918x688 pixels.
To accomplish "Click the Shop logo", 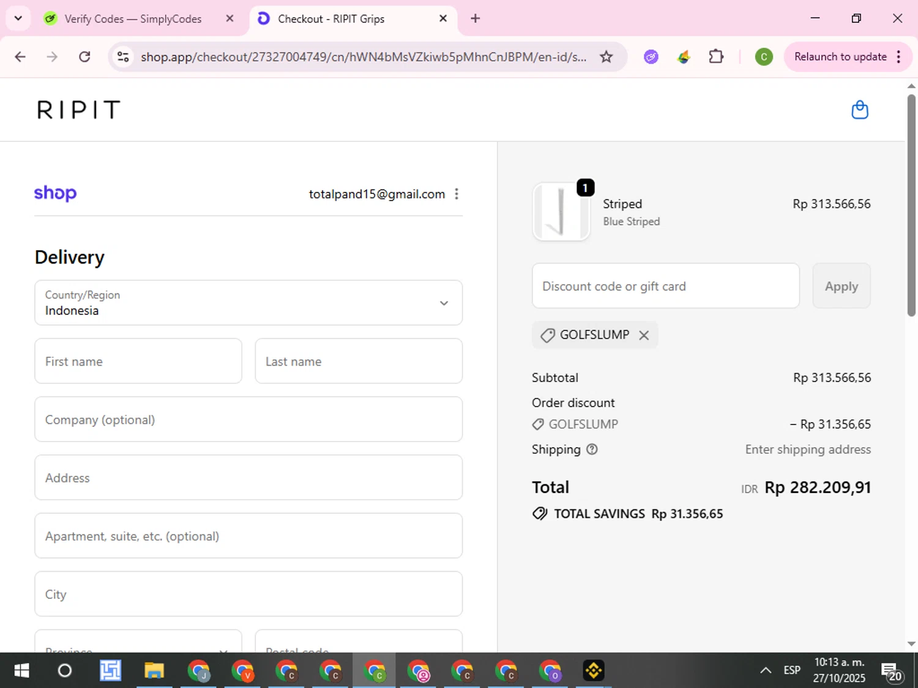I will tap(55, 193).
